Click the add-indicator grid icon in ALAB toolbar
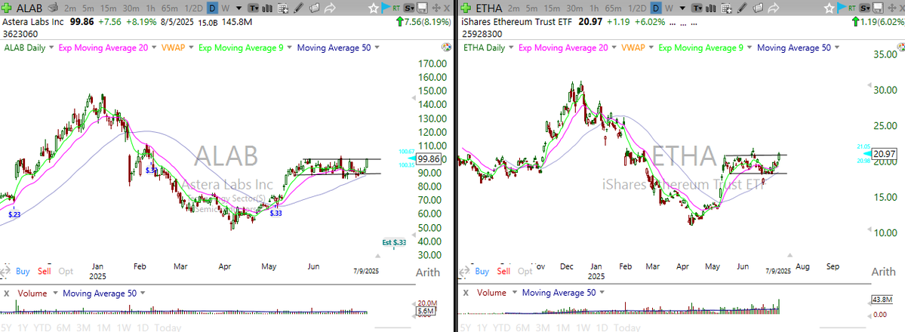This screenshot has width=905, height=332. (x=283, y=8)
